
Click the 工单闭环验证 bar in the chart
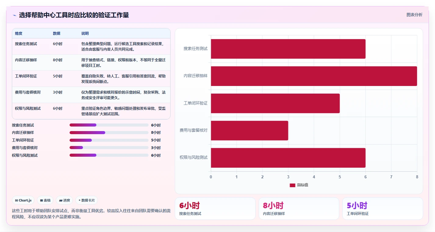point(275,103)
